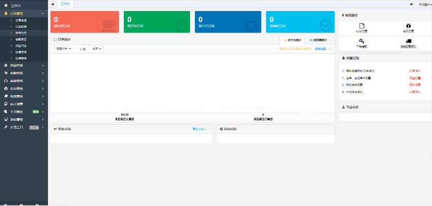
Task: Click the shopping cart icon beside 采购管理
Action: 6,73
